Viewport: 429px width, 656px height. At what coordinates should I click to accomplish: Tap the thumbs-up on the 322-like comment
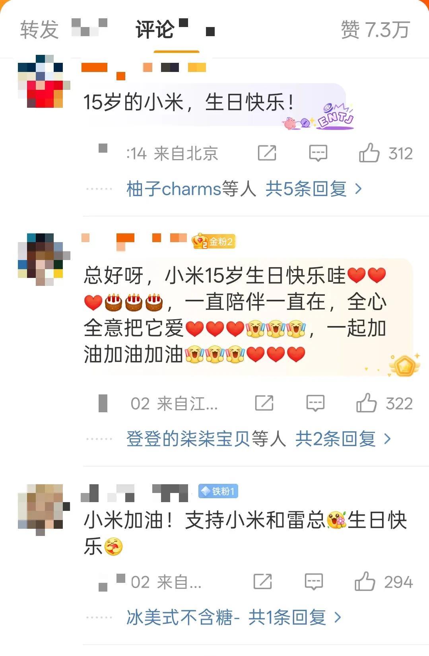coord(366,403)
